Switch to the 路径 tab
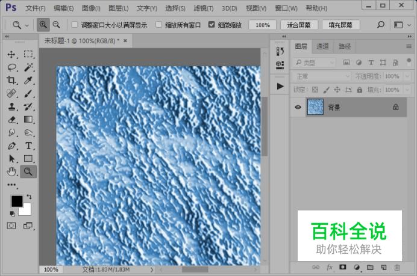The height and width of the screenshot is (276, 417). coord(345,46)
